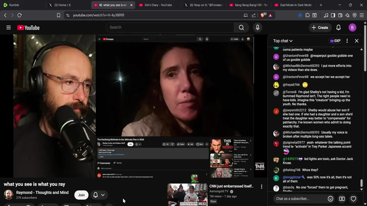Click the browser URL address field
This screenshot has height=206, width=367.
tap(155, 15)
